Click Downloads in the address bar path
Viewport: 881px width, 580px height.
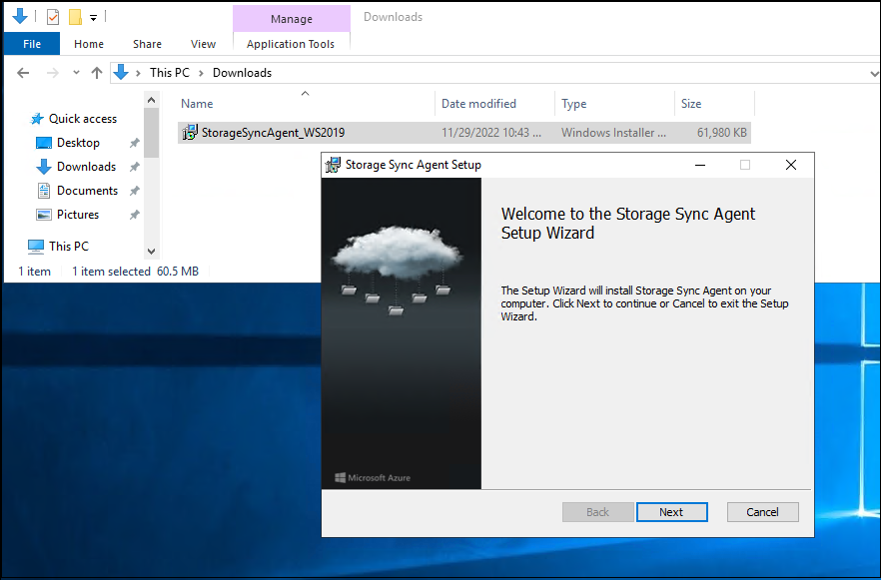(242, 73)
